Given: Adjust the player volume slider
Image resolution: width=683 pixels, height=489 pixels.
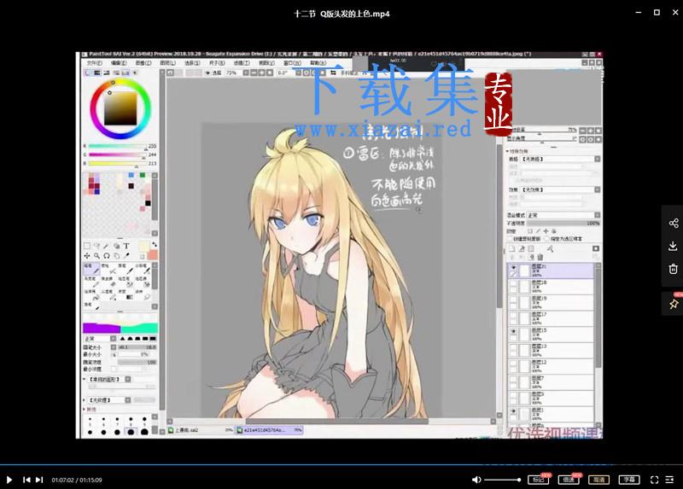Looking at the screenshot, I should click(x=502, y=480).
